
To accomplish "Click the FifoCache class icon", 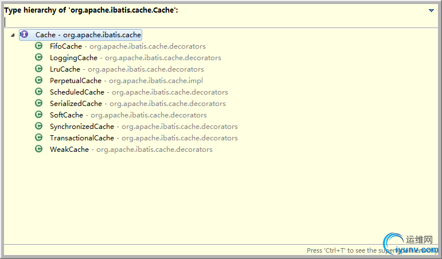I will click(x=38, y=46).
